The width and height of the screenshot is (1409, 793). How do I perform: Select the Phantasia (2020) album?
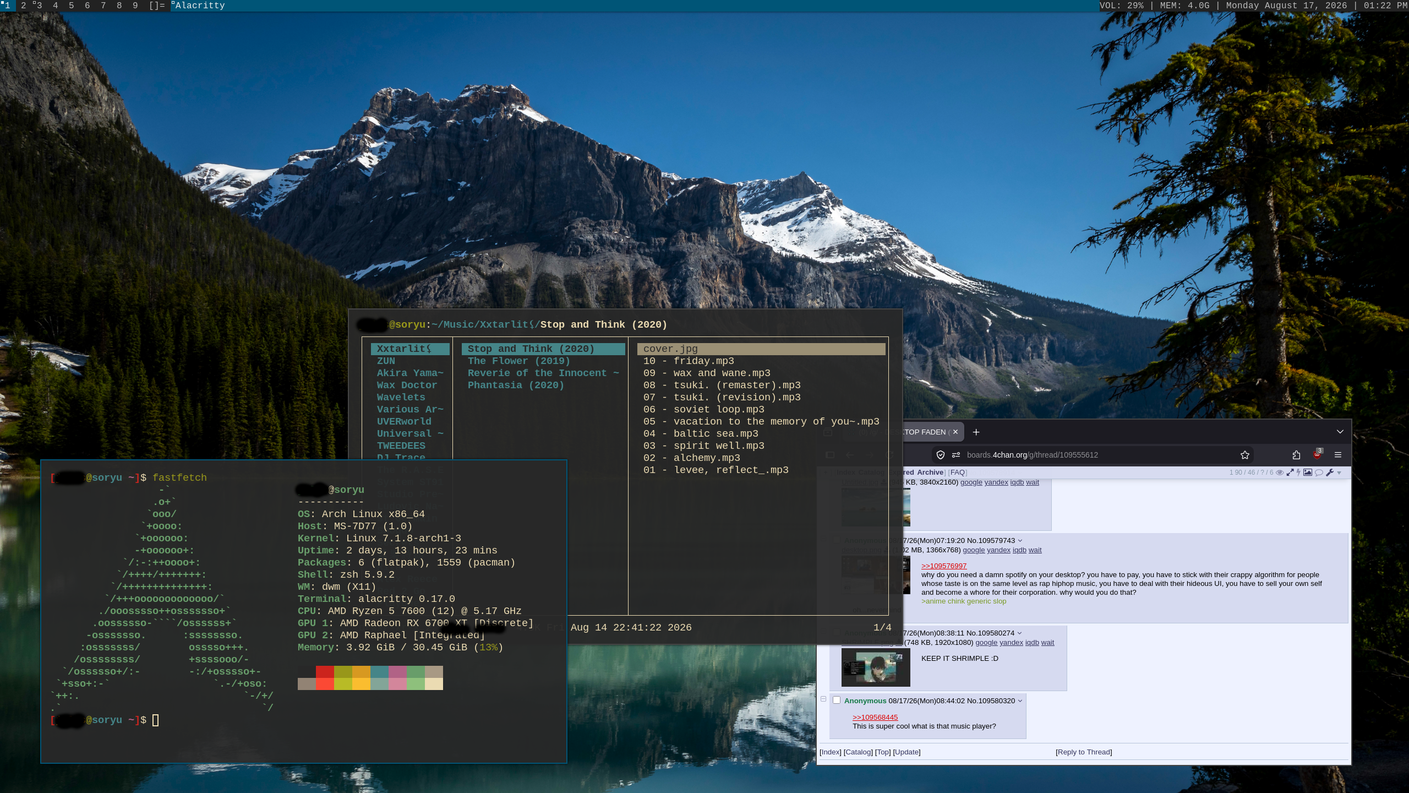point(516,385)
